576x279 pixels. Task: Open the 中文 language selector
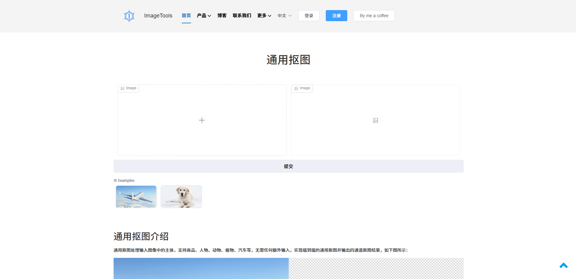point(284,16)
